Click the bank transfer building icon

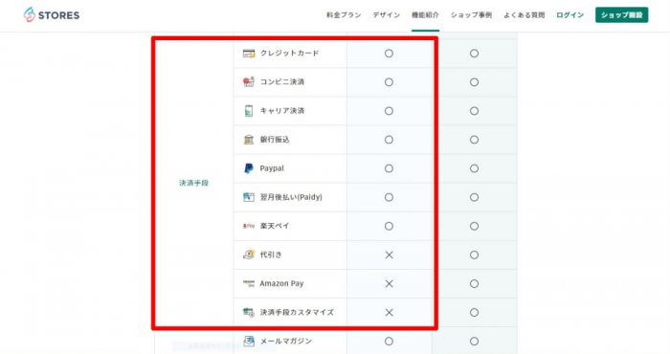(x=249, y=140)
